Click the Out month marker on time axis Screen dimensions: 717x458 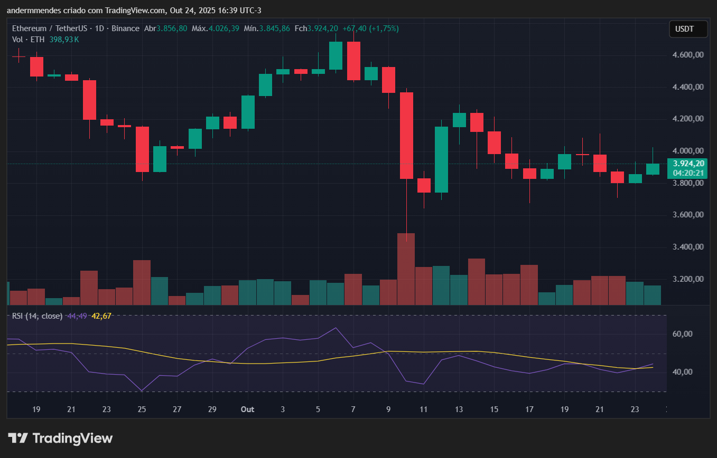click(247, 409)
